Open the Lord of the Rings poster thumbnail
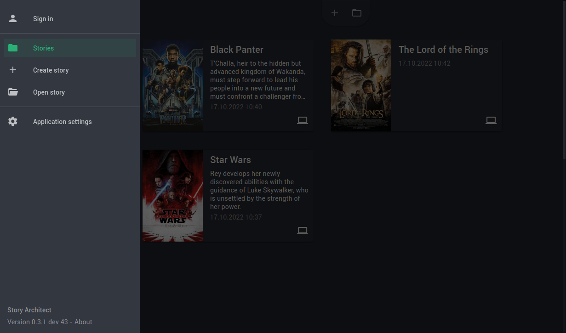The height and width of the screenshot is (333, 566). pos(361,85)
